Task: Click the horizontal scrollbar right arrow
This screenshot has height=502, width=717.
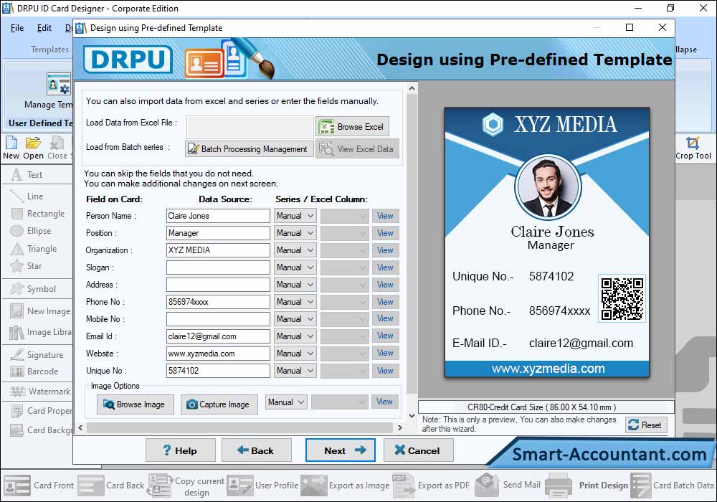Action: click(399, 428)
